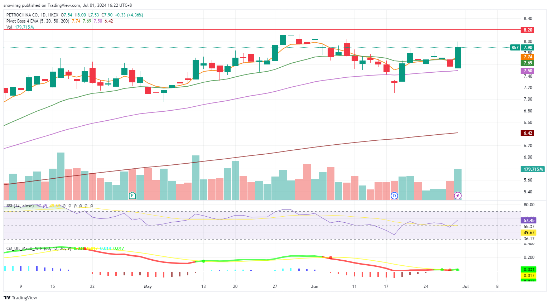Click the Jul label on time axis
The width and height of the screenshot is (550, 304).
pyautogui.click(x=465, y=286)
